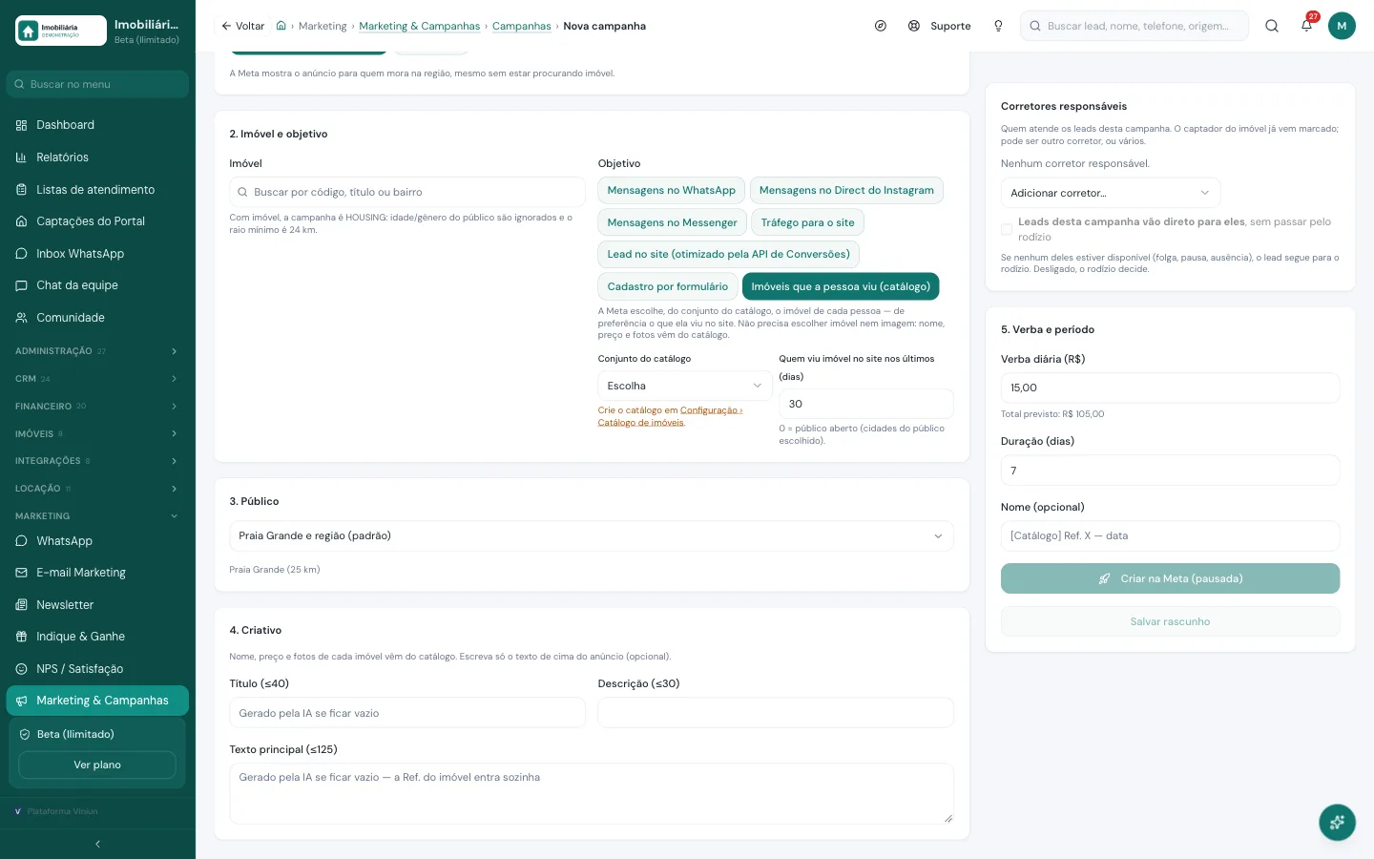Collapse the sidebar with the chevron

[x=97, y=844]
